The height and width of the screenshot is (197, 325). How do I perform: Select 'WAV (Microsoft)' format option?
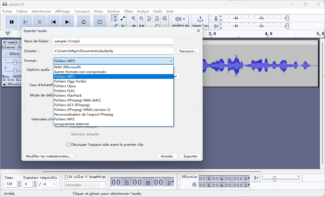(x=67, y=67)
